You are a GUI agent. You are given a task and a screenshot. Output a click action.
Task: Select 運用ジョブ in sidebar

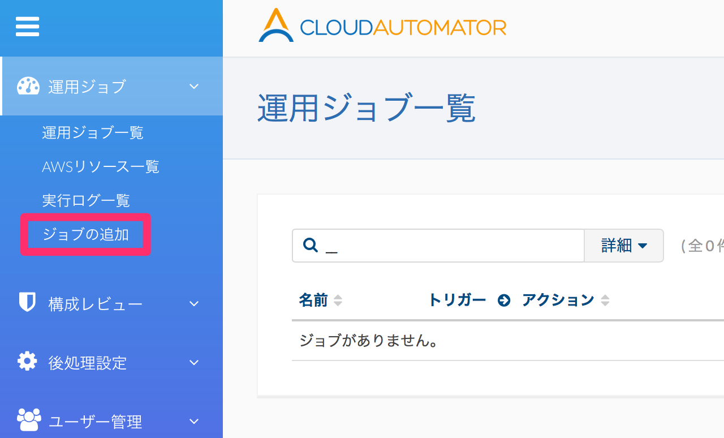click(111, 86)
